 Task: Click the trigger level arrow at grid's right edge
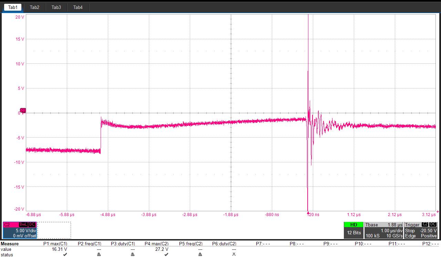pyautogui.click(x=438, y=211)
